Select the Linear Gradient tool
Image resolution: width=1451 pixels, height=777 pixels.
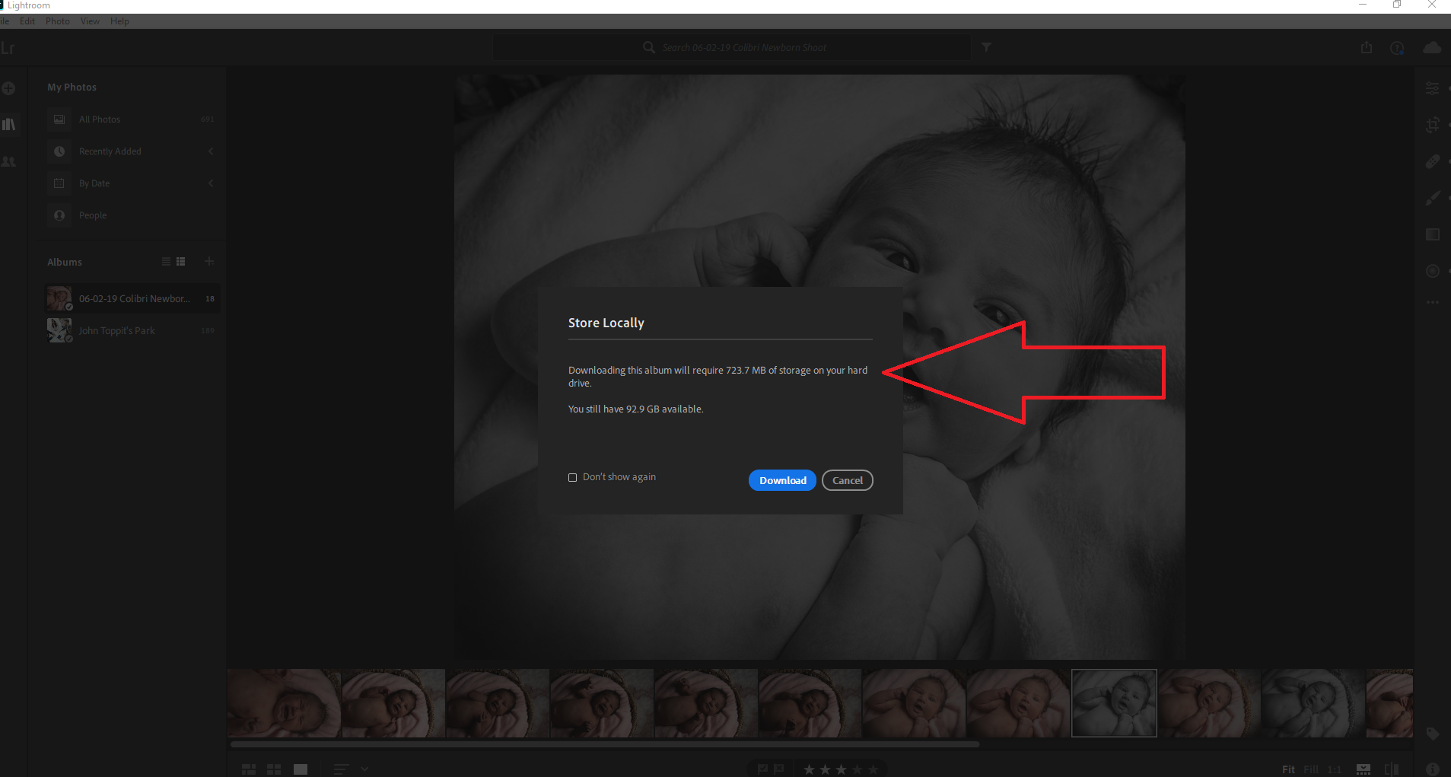point(1433,234)
